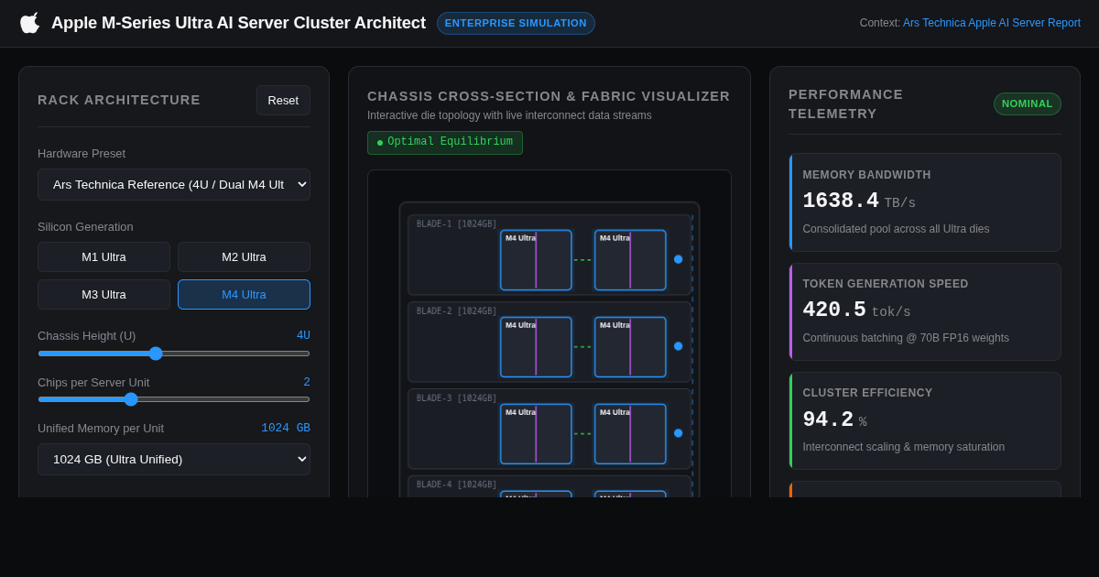Click the first M4 Ultra chip in BLADE-2
The width and height of the screenshot is (1099, 577).
pyautogui.click(x=536, y=347)
